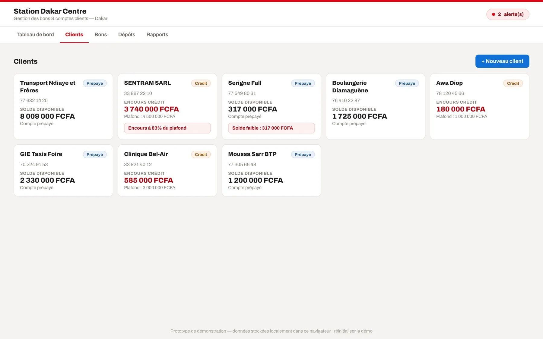Click the 2 330 000 FCFA balance
The width and height of the screenshot is (543, 339).
coord(47,180)
